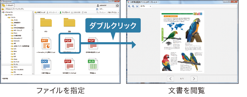Select the 物件情報_サンプルHY.pdf file icon

click(x=70, y=64)
